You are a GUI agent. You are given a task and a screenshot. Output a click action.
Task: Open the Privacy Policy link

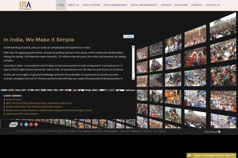coord(93,131)
